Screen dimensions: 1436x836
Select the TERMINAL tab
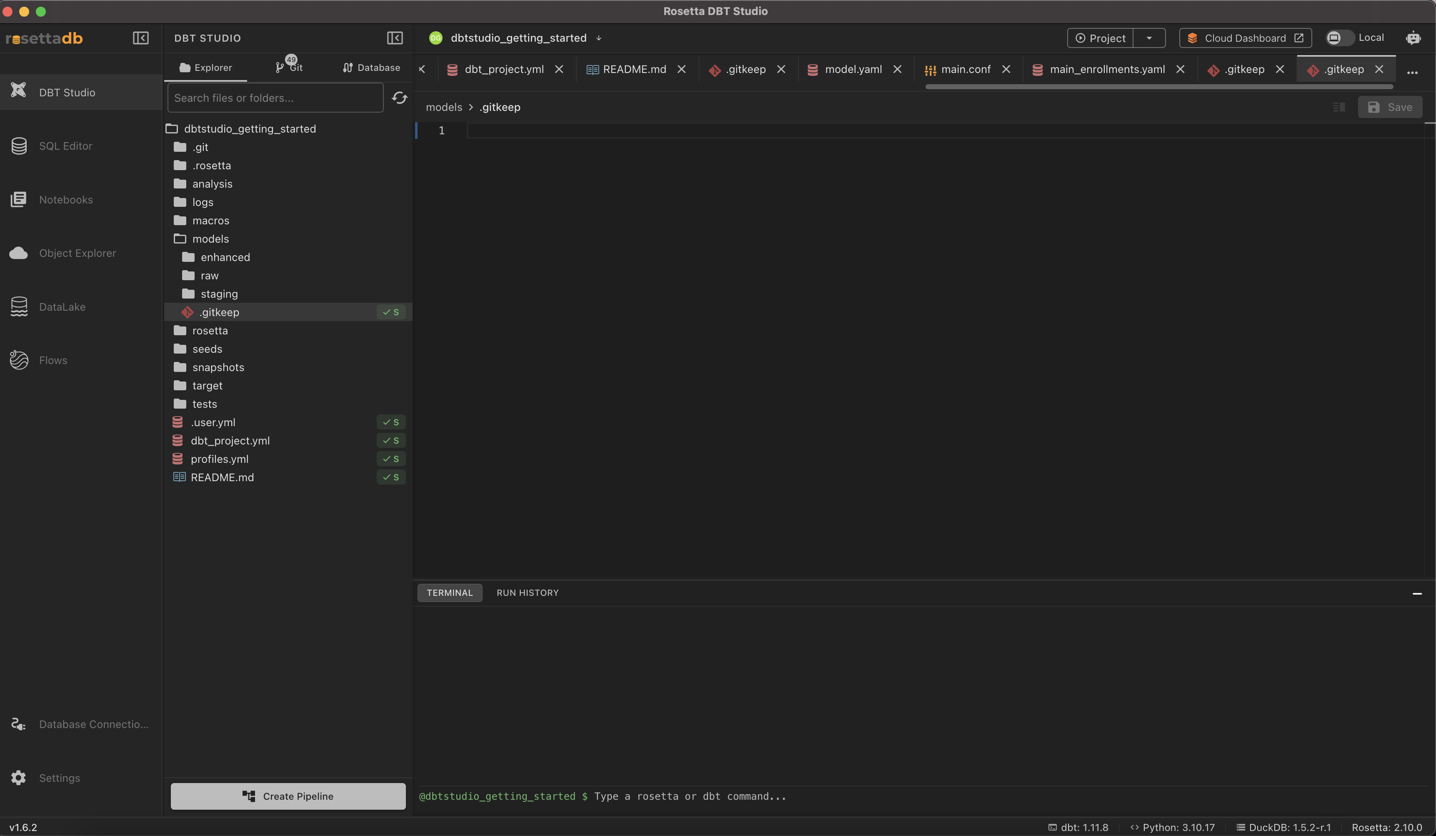point(450,593)
